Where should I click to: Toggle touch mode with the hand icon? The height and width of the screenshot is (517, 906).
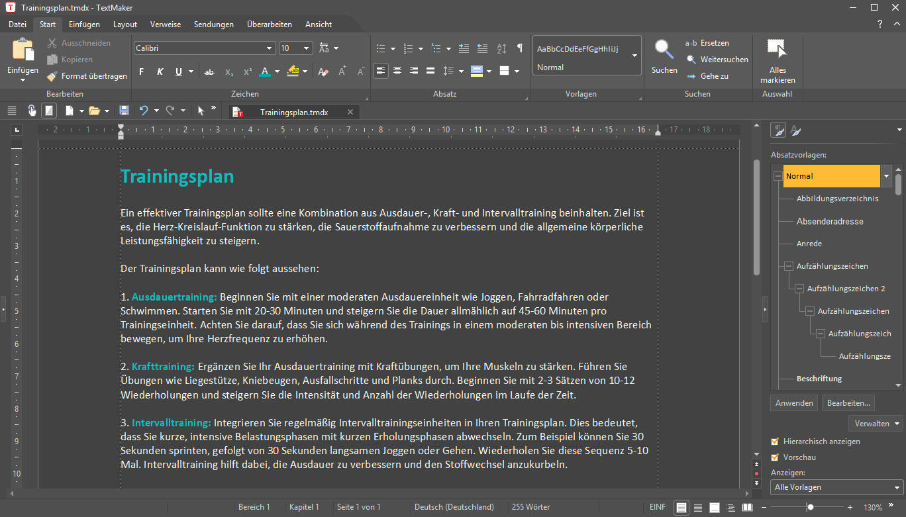pyautogui.click(x=32, y=111)
